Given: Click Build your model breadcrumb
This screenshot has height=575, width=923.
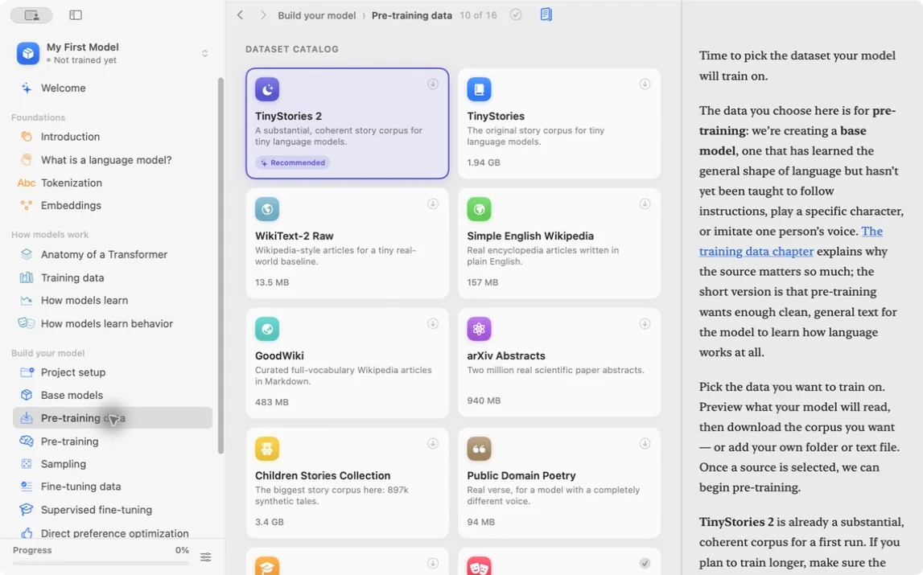Looking at the screenshot, I should pos(317,15).
